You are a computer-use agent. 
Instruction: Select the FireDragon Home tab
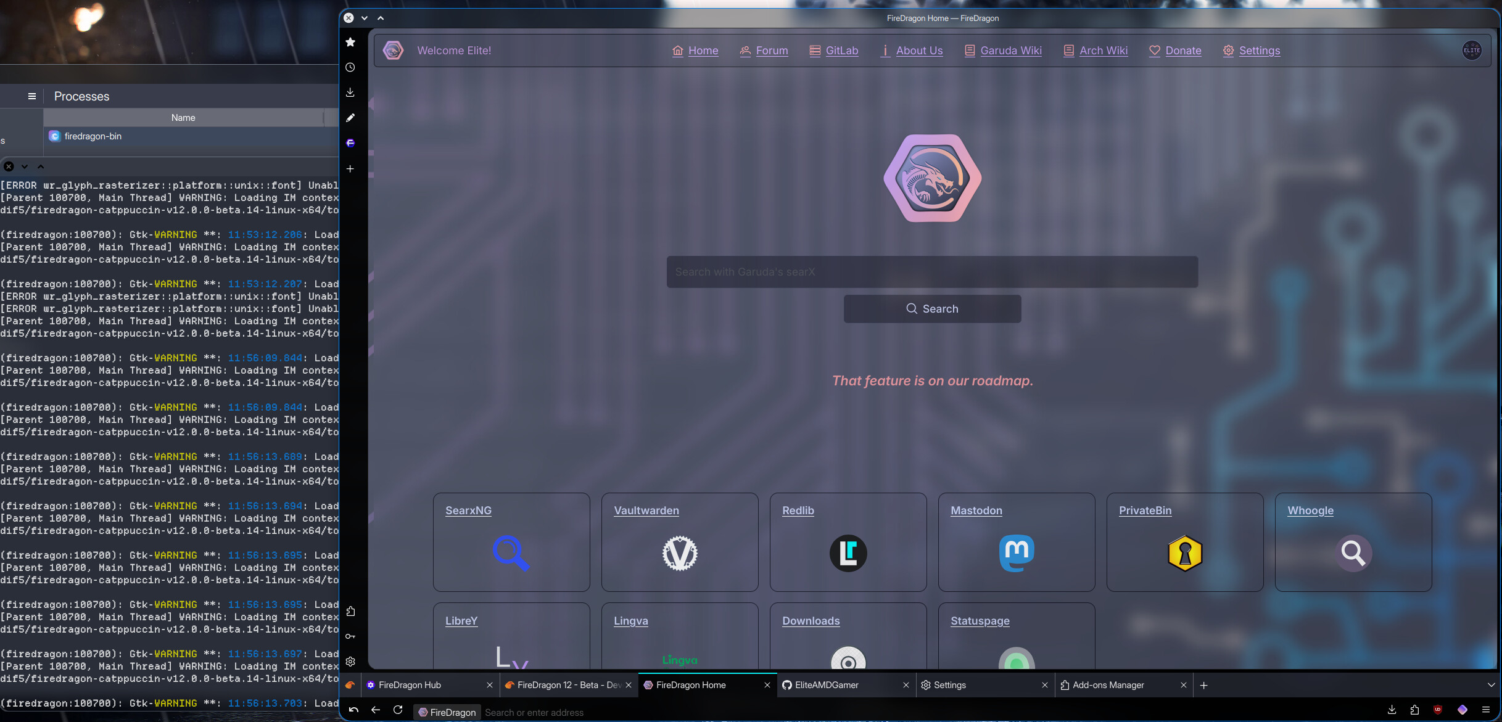(x=707, y=685)
